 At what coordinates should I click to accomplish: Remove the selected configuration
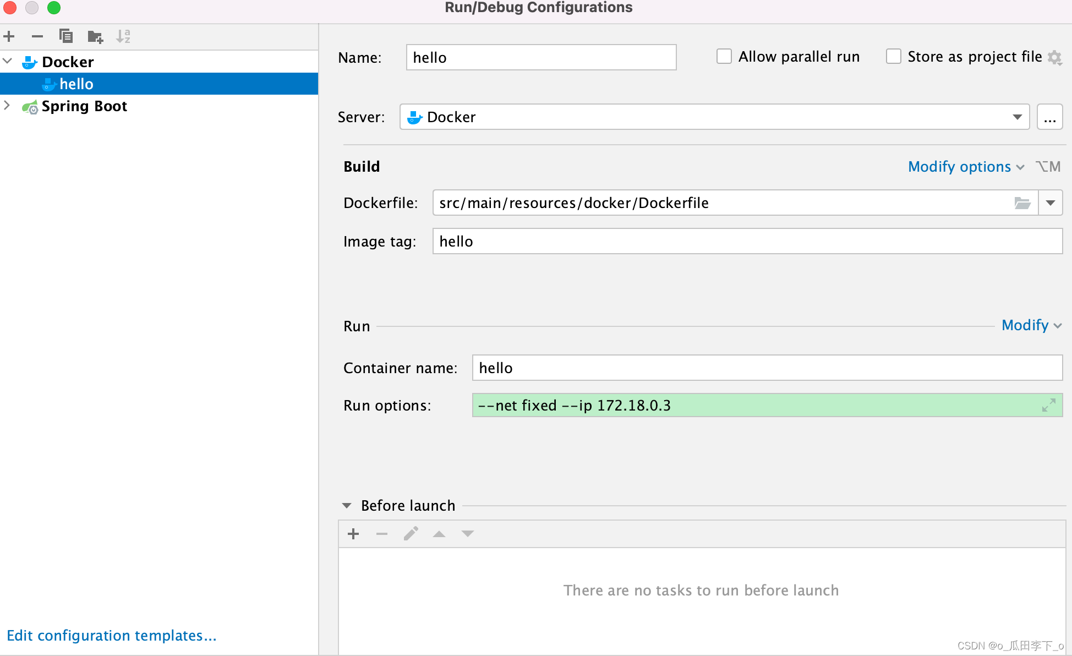pyautogui.click(x=37, y=37)
